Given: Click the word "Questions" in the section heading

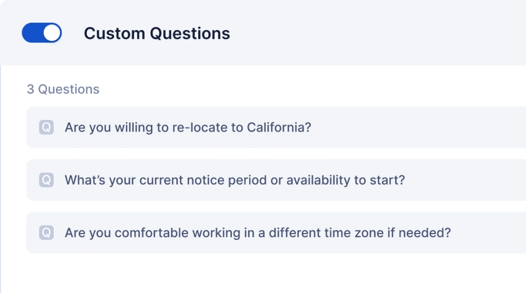Looking at the screenshot, I should coord(190,33).
